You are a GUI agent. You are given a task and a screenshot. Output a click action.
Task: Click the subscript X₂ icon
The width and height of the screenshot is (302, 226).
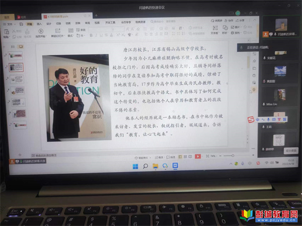[123, 35]
